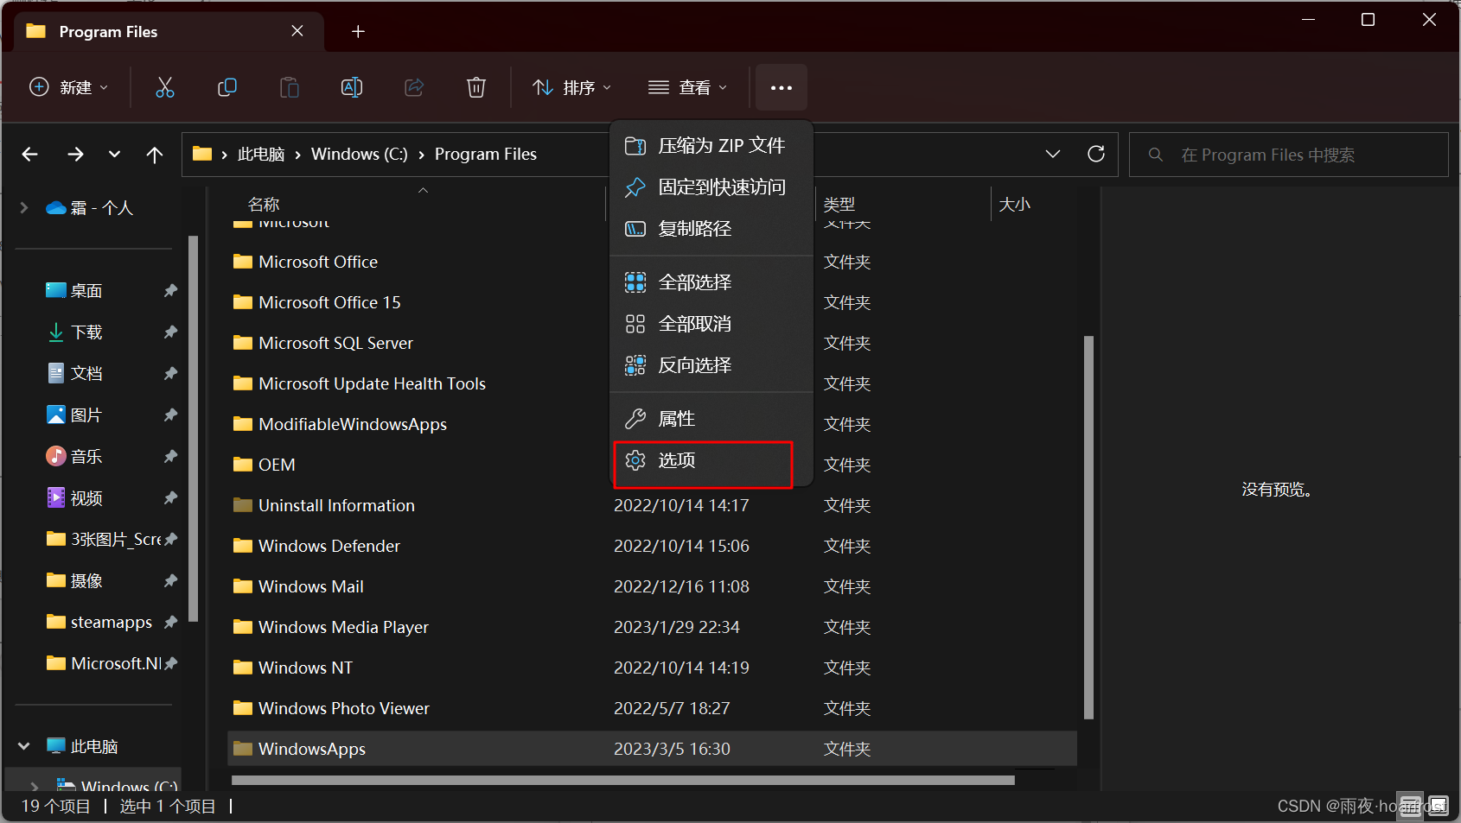This screenshot has height=823, width=1461.
Task: Click the Cut scissors icon
Action: tap(164, 87)
